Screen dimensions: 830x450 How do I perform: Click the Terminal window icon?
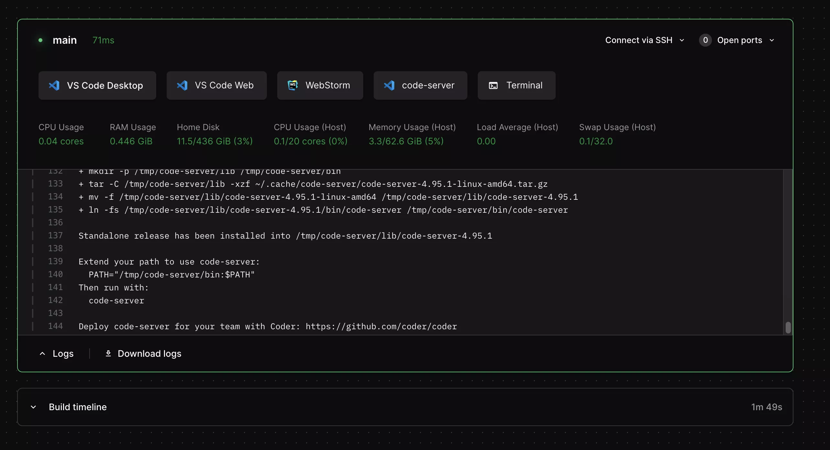coord(493,85)
